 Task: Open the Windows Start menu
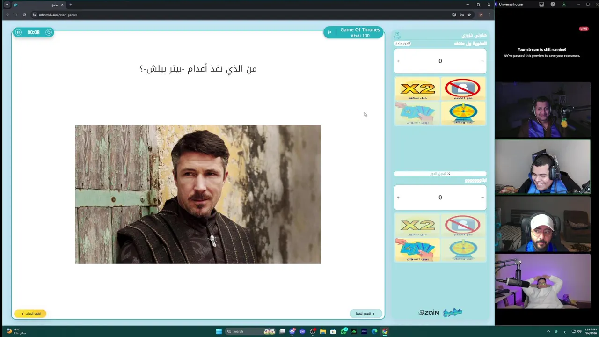click(x=219, y=331)
